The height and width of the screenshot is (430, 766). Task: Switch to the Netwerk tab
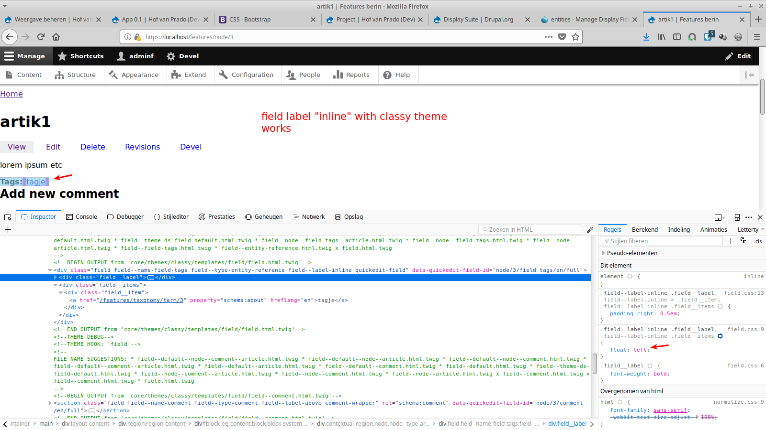coord(309,217)
